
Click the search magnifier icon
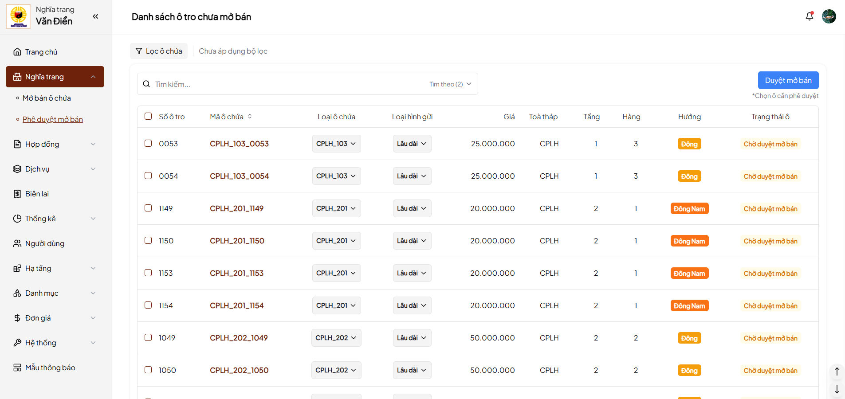146,84
